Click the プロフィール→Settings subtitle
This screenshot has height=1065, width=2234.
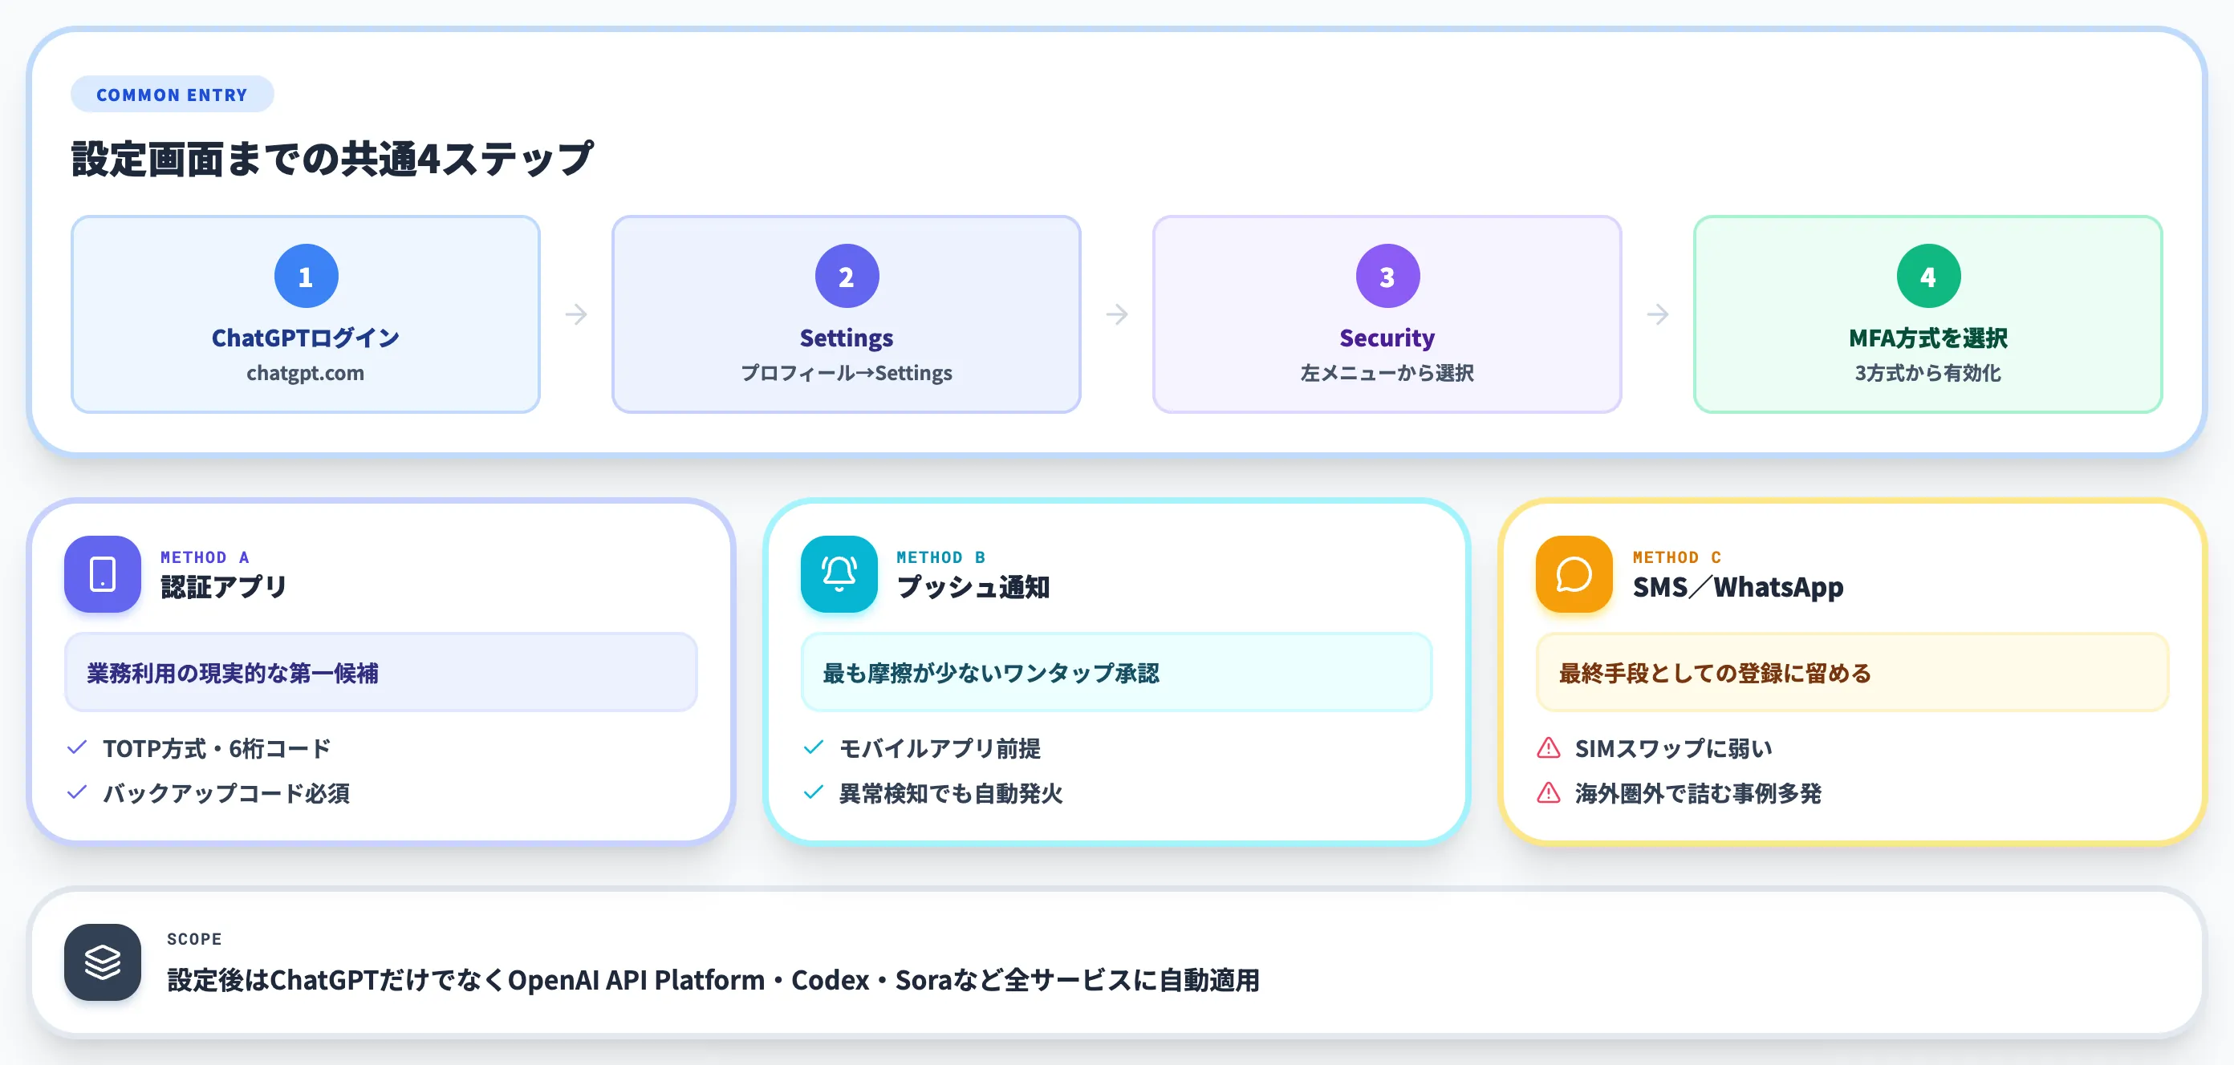[847, 373]
